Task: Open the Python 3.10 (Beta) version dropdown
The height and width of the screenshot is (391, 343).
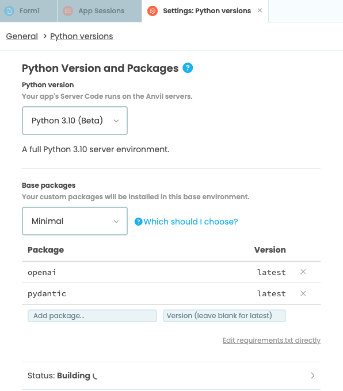Action: 75,121
